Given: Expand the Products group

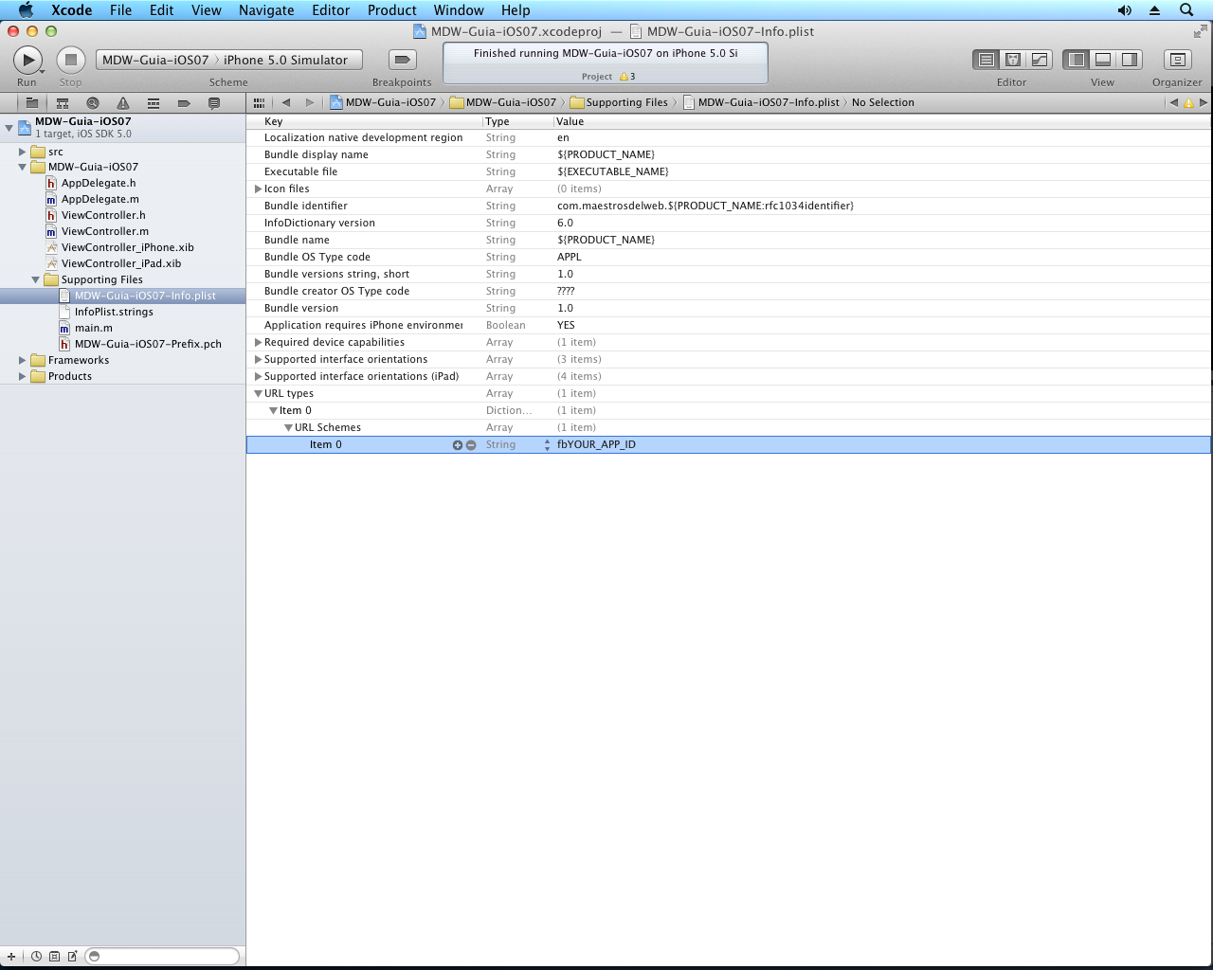Looking at the screenshot, I should [22, 377].
